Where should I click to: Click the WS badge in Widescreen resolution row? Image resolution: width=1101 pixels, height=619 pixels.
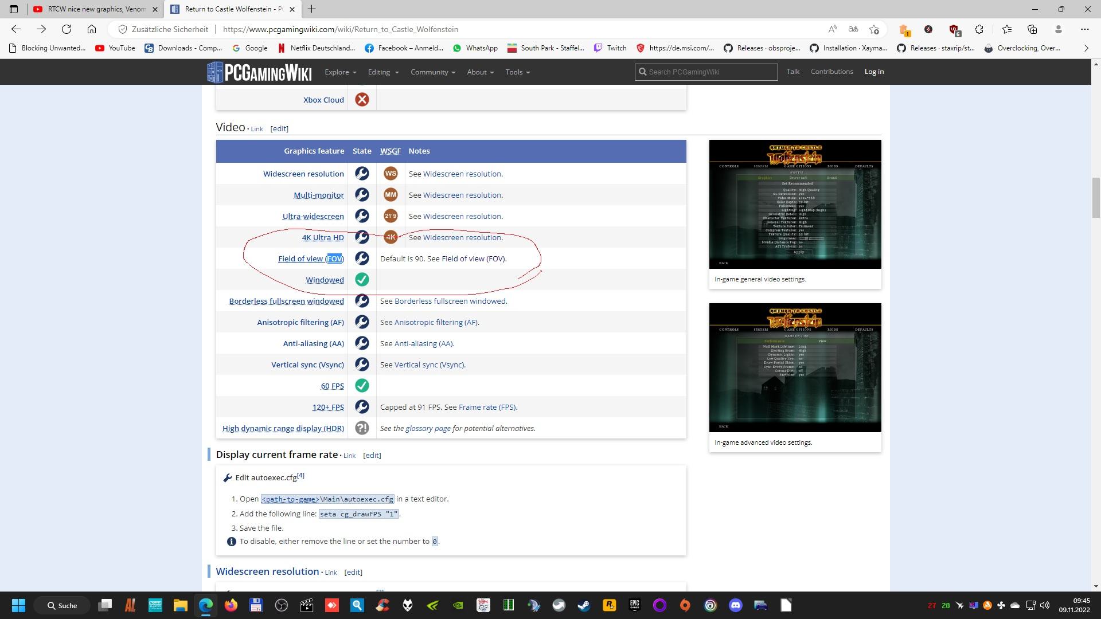coord(391,174)
